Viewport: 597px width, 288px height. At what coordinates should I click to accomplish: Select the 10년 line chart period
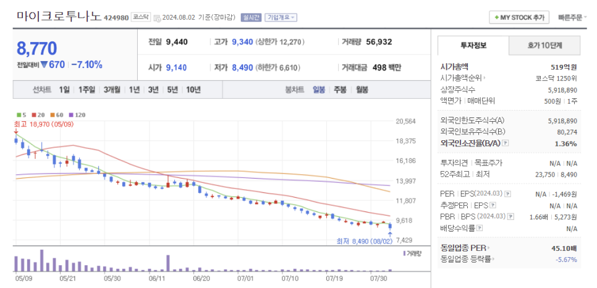tap(193, 90)
